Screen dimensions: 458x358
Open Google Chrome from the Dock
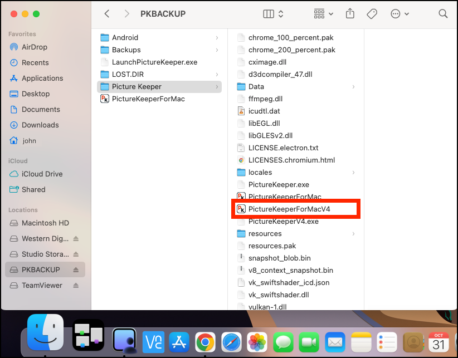click(205, 342)
